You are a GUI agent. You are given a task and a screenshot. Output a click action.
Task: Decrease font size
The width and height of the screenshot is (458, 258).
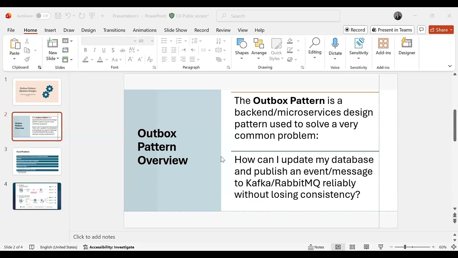click(140, 59)
